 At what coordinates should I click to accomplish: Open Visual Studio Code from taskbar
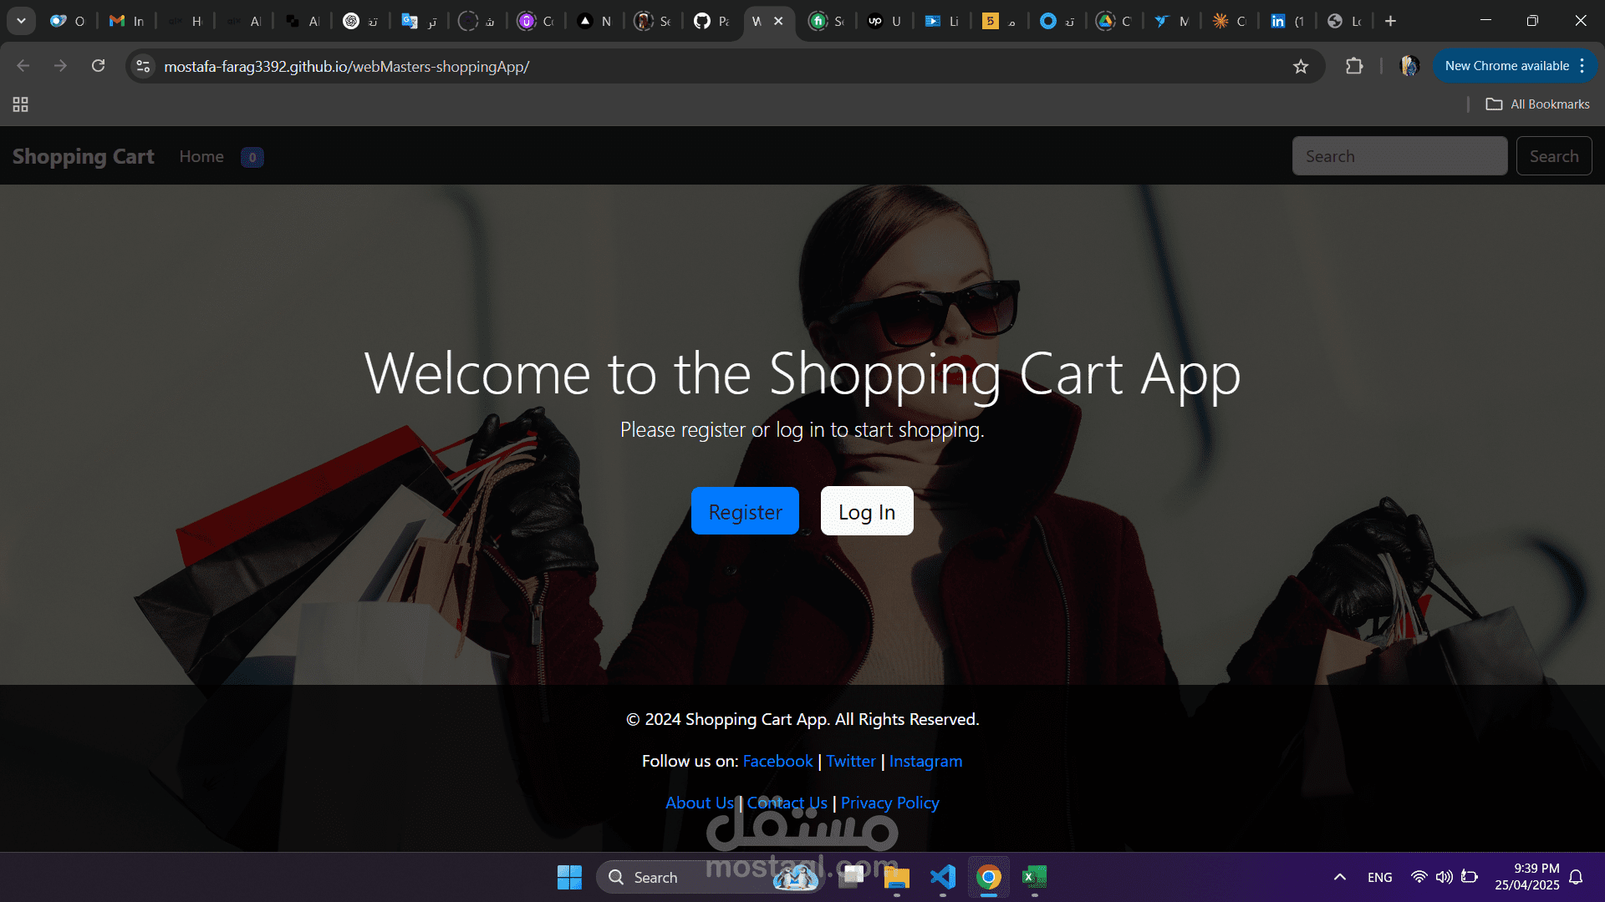tap(943, 877)
